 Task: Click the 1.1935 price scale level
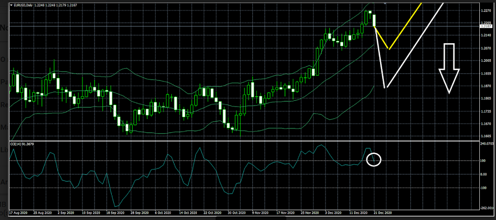pyautogui.click(x=485, y=73)
